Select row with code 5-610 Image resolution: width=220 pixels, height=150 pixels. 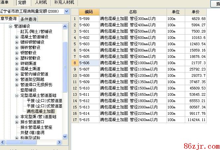[x=89, y=88]
